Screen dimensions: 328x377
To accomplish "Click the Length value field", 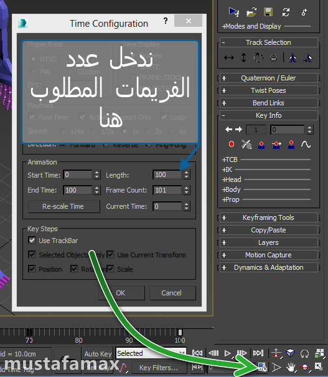I will click(167, 175).
